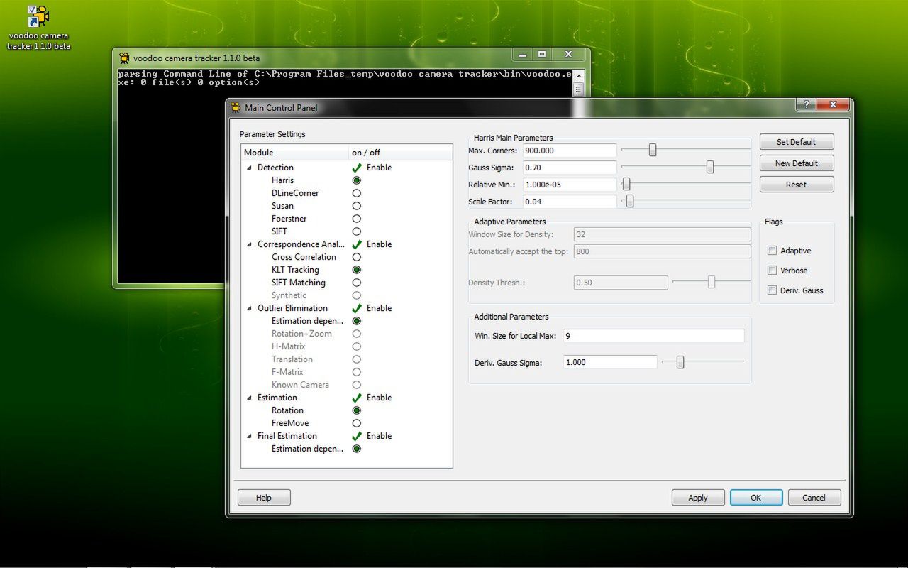Select the SIFT detection radio button

[x=357, y=231]
